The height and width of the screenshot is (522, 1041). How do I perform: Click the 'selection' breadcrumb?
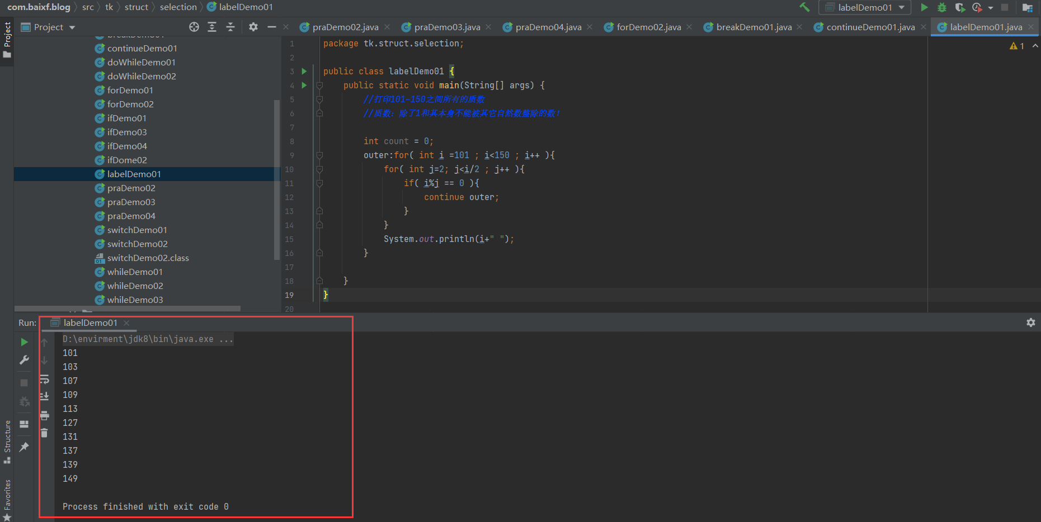point(178,7)
